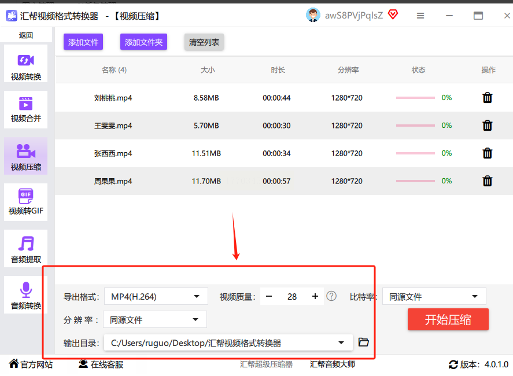Click the 添加文件 button
This screenshot has height=376, width=513.
point(83,42)
